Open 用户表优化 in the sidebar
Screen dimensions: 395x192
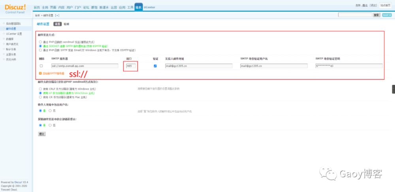pyautogui.click(x=12, y=44)
